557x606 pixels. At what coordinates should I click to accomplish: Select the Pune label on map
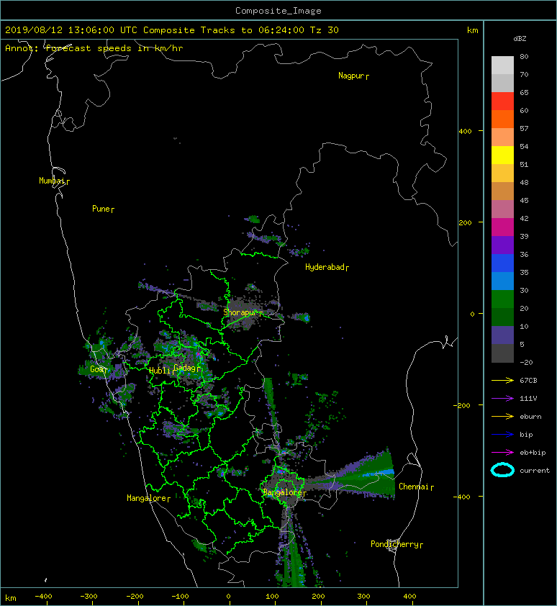point(101,209)
